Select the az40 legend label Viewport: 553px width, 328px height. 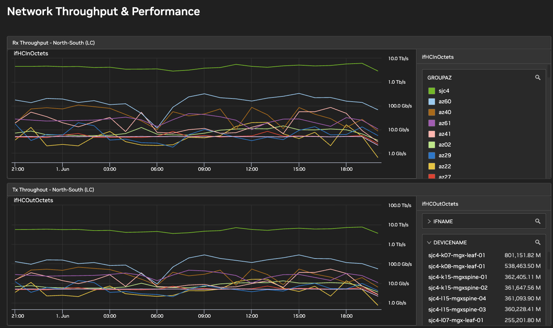coord(445,112)
